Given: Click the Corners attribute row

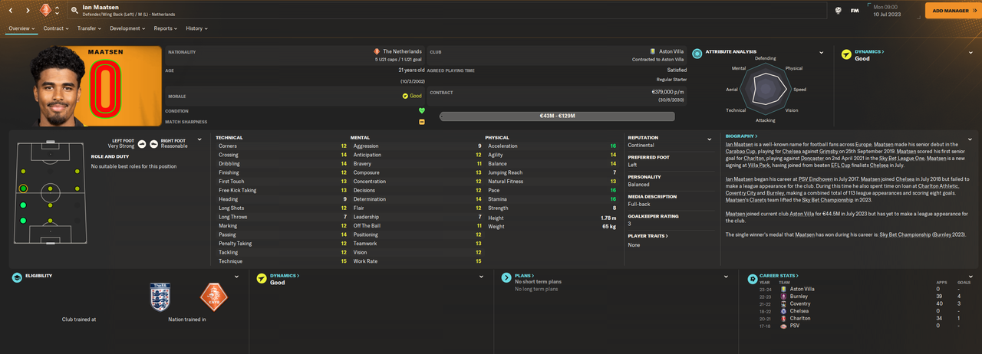Looking at the screenshot, I should click(282, 146).
